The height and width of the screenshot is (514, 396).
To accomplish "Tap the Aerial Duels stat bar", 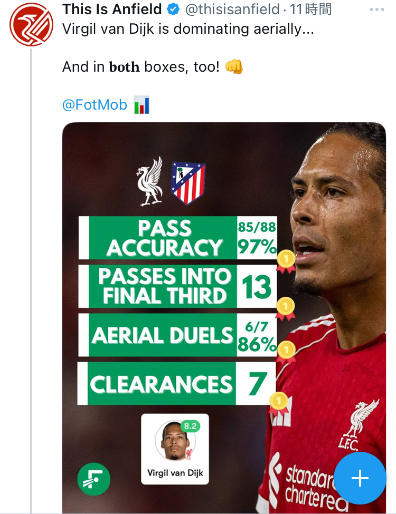I will [178, 335].
